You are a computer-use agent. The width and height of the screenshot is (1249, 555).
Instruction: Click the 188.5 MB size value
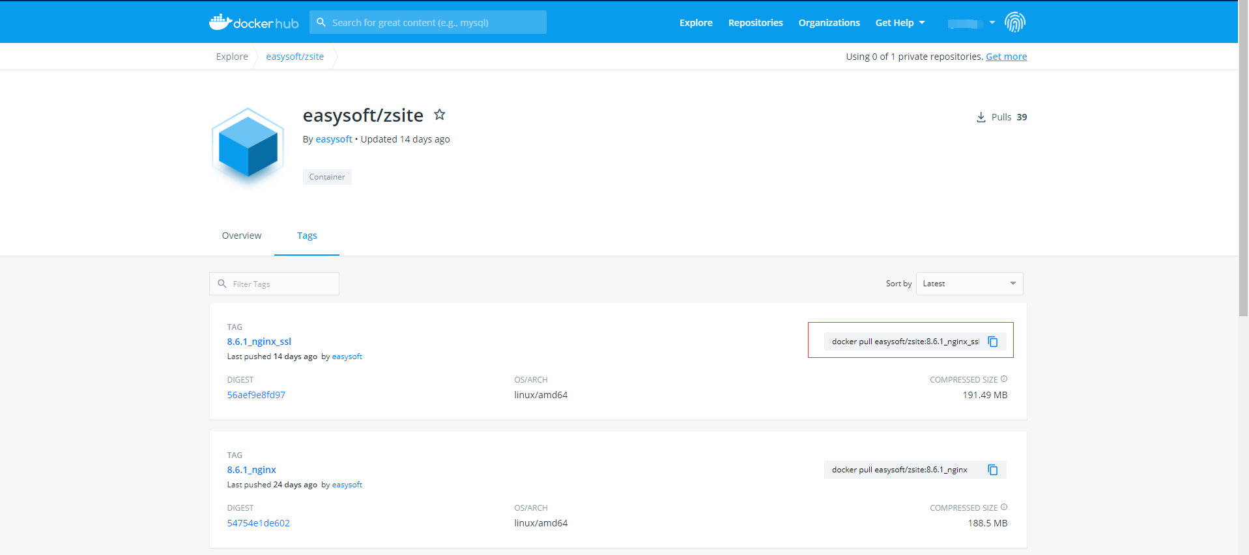[x=988, y=523]
